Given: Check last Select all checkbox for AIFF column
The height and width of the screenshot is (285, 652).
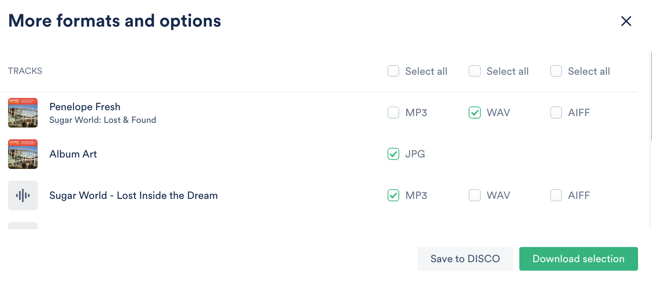Looking at the screenshot, I should (556, 71).
